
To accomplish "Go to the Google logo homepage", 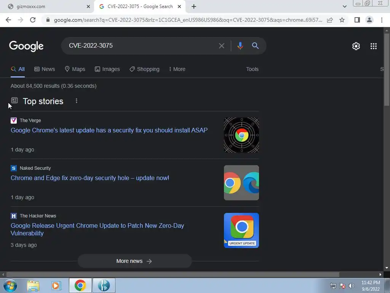I will (26, 46).
